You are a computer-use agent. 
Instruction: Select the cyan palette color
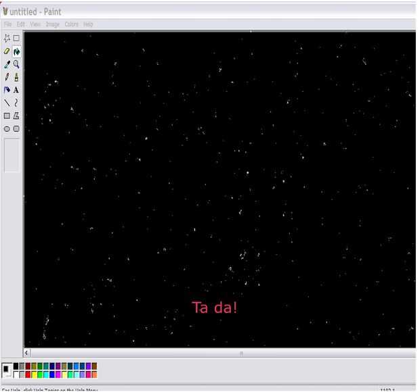(x=46, y=374)
